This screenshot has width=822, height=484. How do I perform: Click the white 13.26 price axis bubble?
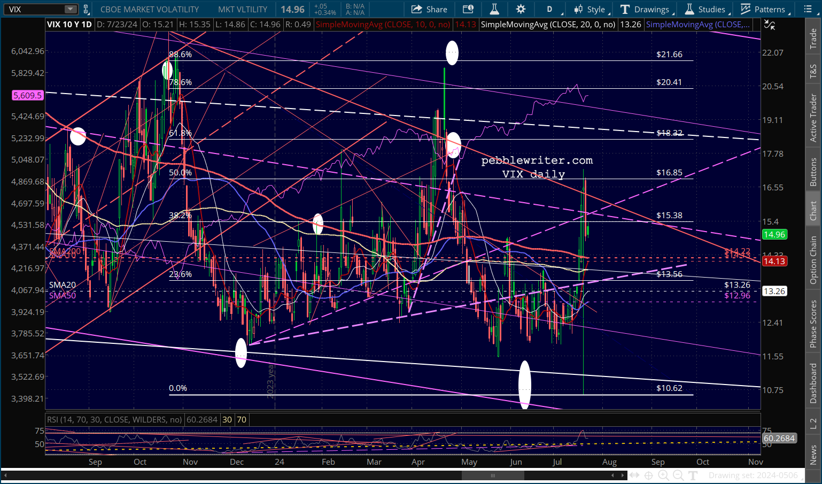pyautogui.click(x=774, y=291)
